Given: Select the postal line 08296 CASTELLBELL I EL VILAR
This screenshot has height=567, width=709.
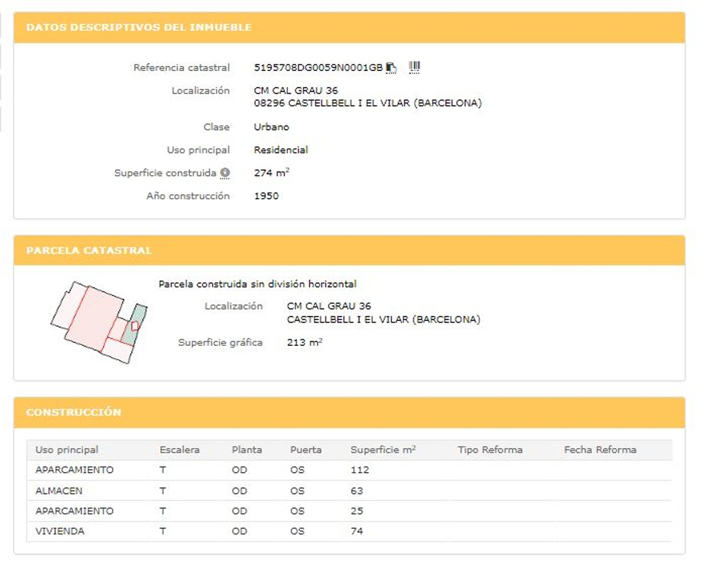Looking at the screenshot, I should 368,103.
